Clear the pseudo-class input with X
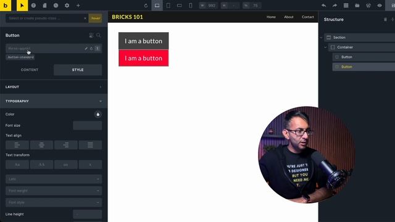Image resolution: width=395 pixels, height=222 pixels. tap(85, 18)
